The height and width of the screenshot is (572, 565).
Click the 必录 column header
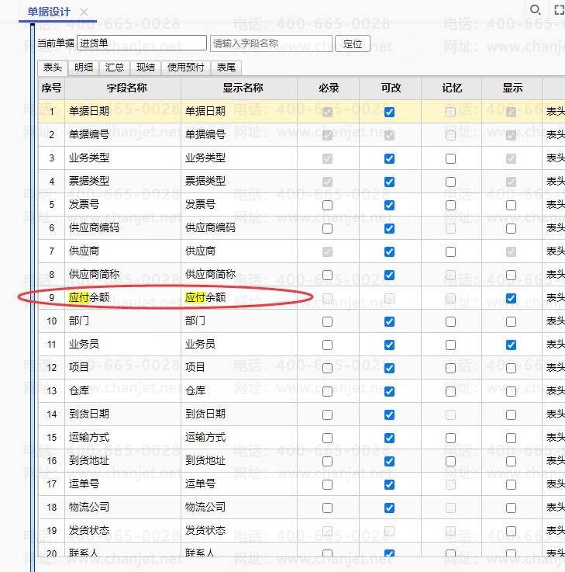pyautogui.click(x=328, y=88)
